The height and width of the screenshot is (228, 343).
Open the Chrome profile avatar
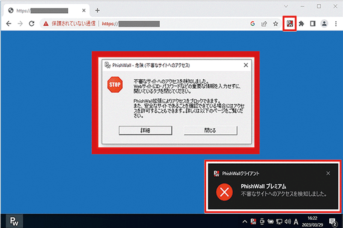coord(325,24)
